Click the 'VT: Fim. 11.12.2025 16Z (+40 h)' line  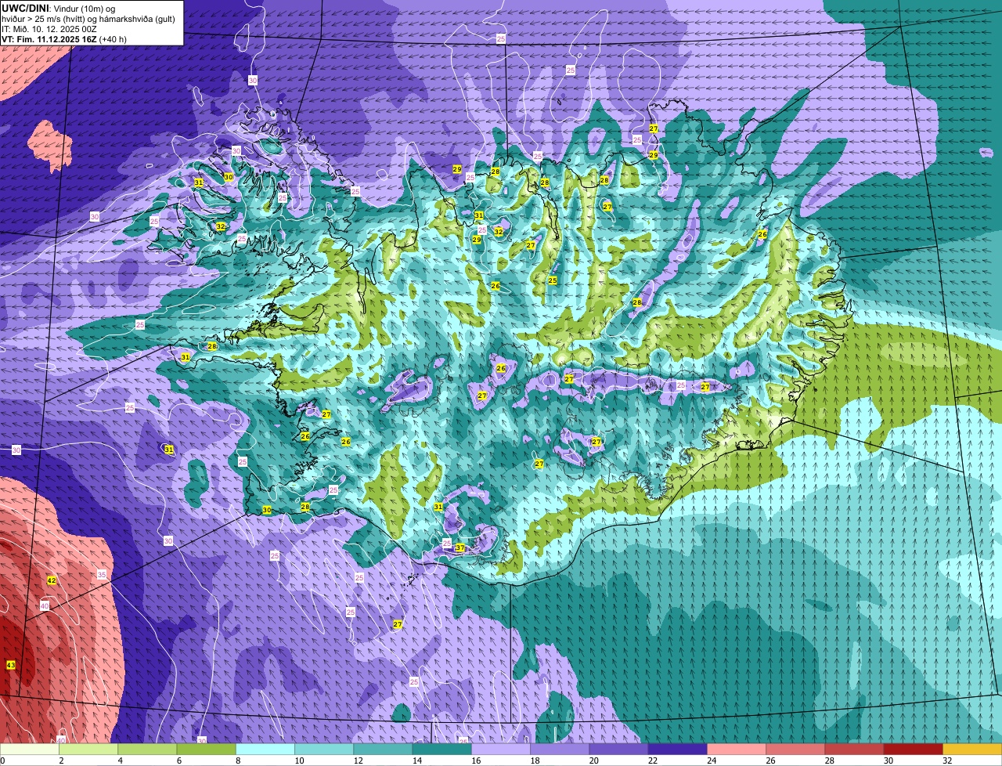[64, 39]
